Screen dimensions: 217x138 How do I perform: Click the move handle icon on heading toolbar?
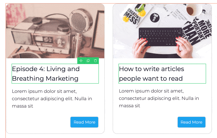pos(81,61)
